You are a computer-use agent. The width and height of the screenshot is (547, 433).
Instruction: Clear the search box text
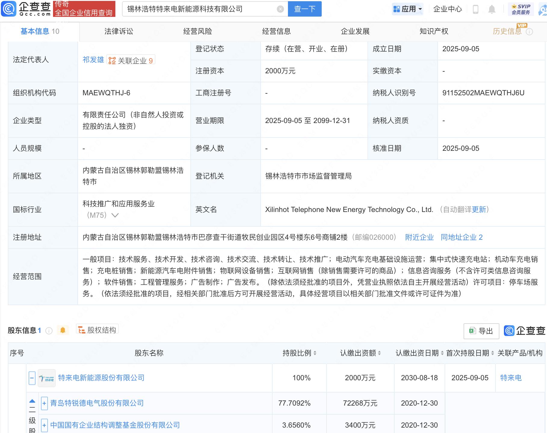pos(280,9)
